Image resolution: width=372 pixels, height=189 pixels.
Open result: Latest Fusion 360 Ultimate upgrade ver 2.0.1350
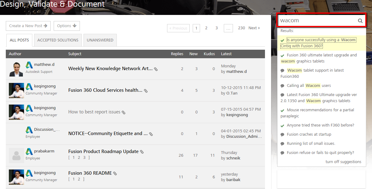pos(319,98)
